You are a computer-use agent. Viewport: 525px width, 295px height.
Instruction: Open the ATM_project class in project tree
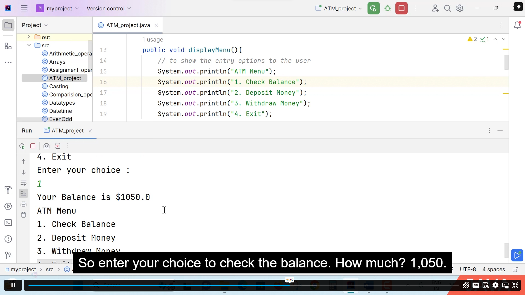(x=66, y=78)
